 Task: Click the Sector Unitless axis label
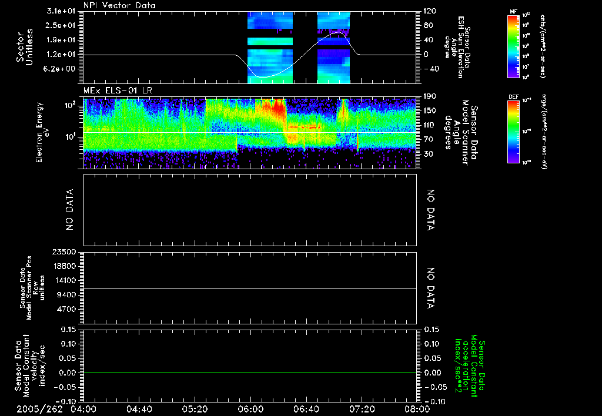click(25, 47)
